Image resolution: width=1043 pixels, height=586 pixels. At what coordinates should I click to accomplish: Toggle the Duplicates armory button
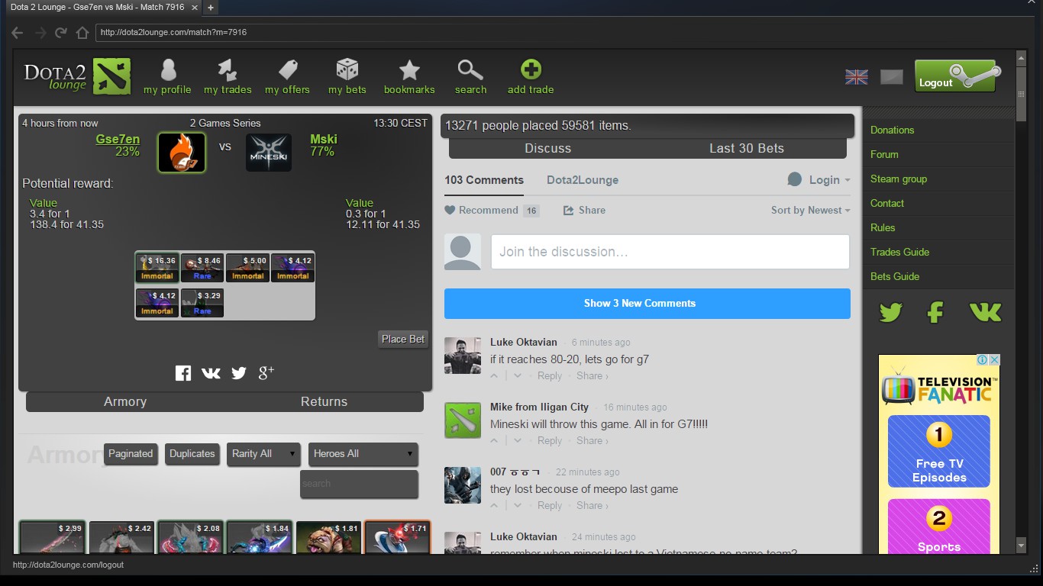[192, 453]
